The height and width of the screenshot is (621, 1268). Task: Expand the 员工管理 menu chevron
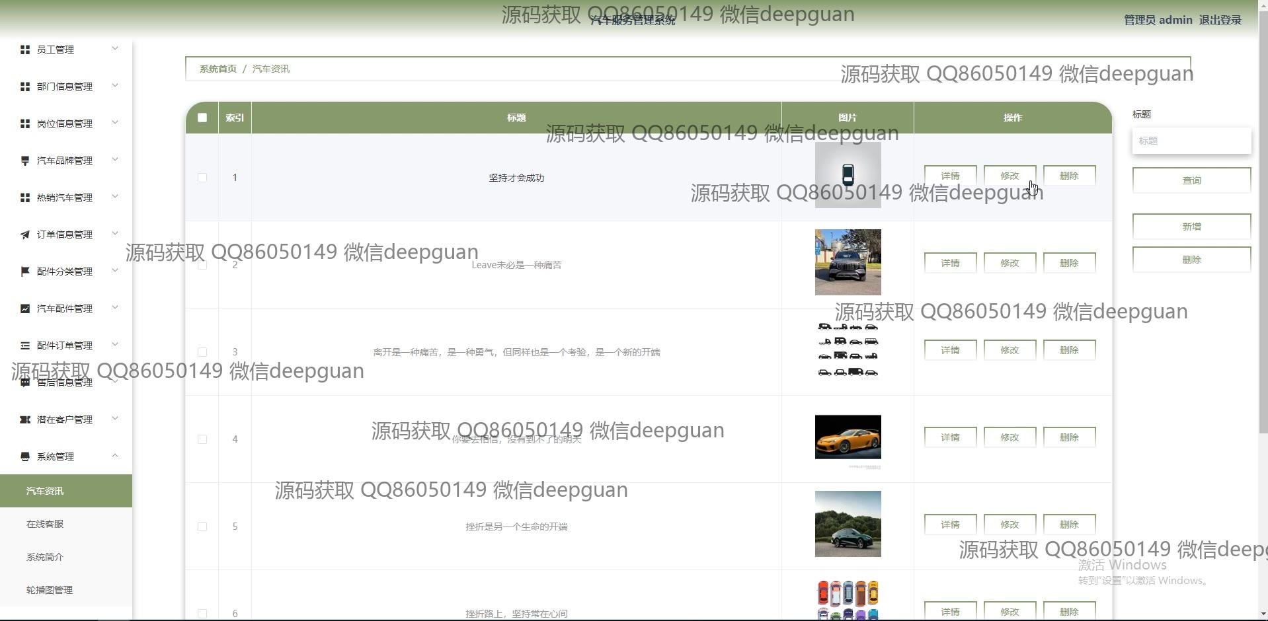point(115,48)
